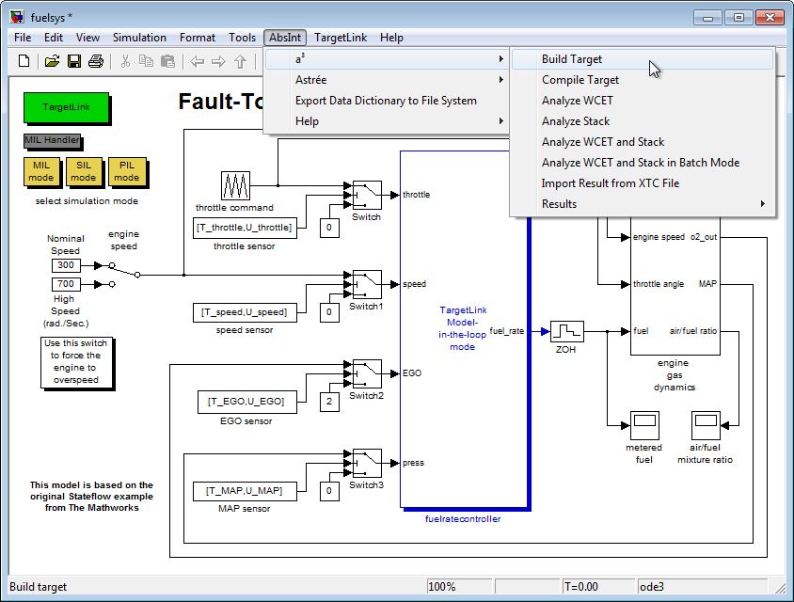Select the ZOH block

click(567, 332)
